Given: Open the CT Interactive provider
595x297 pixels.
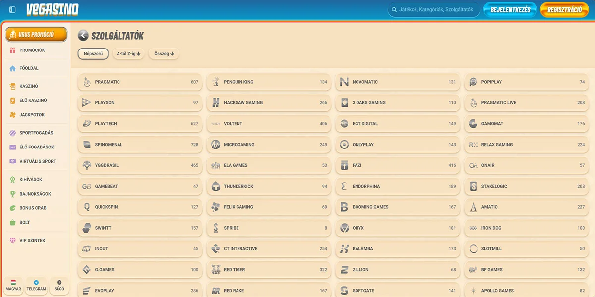Looking at the screenshot, I should 269,248.
